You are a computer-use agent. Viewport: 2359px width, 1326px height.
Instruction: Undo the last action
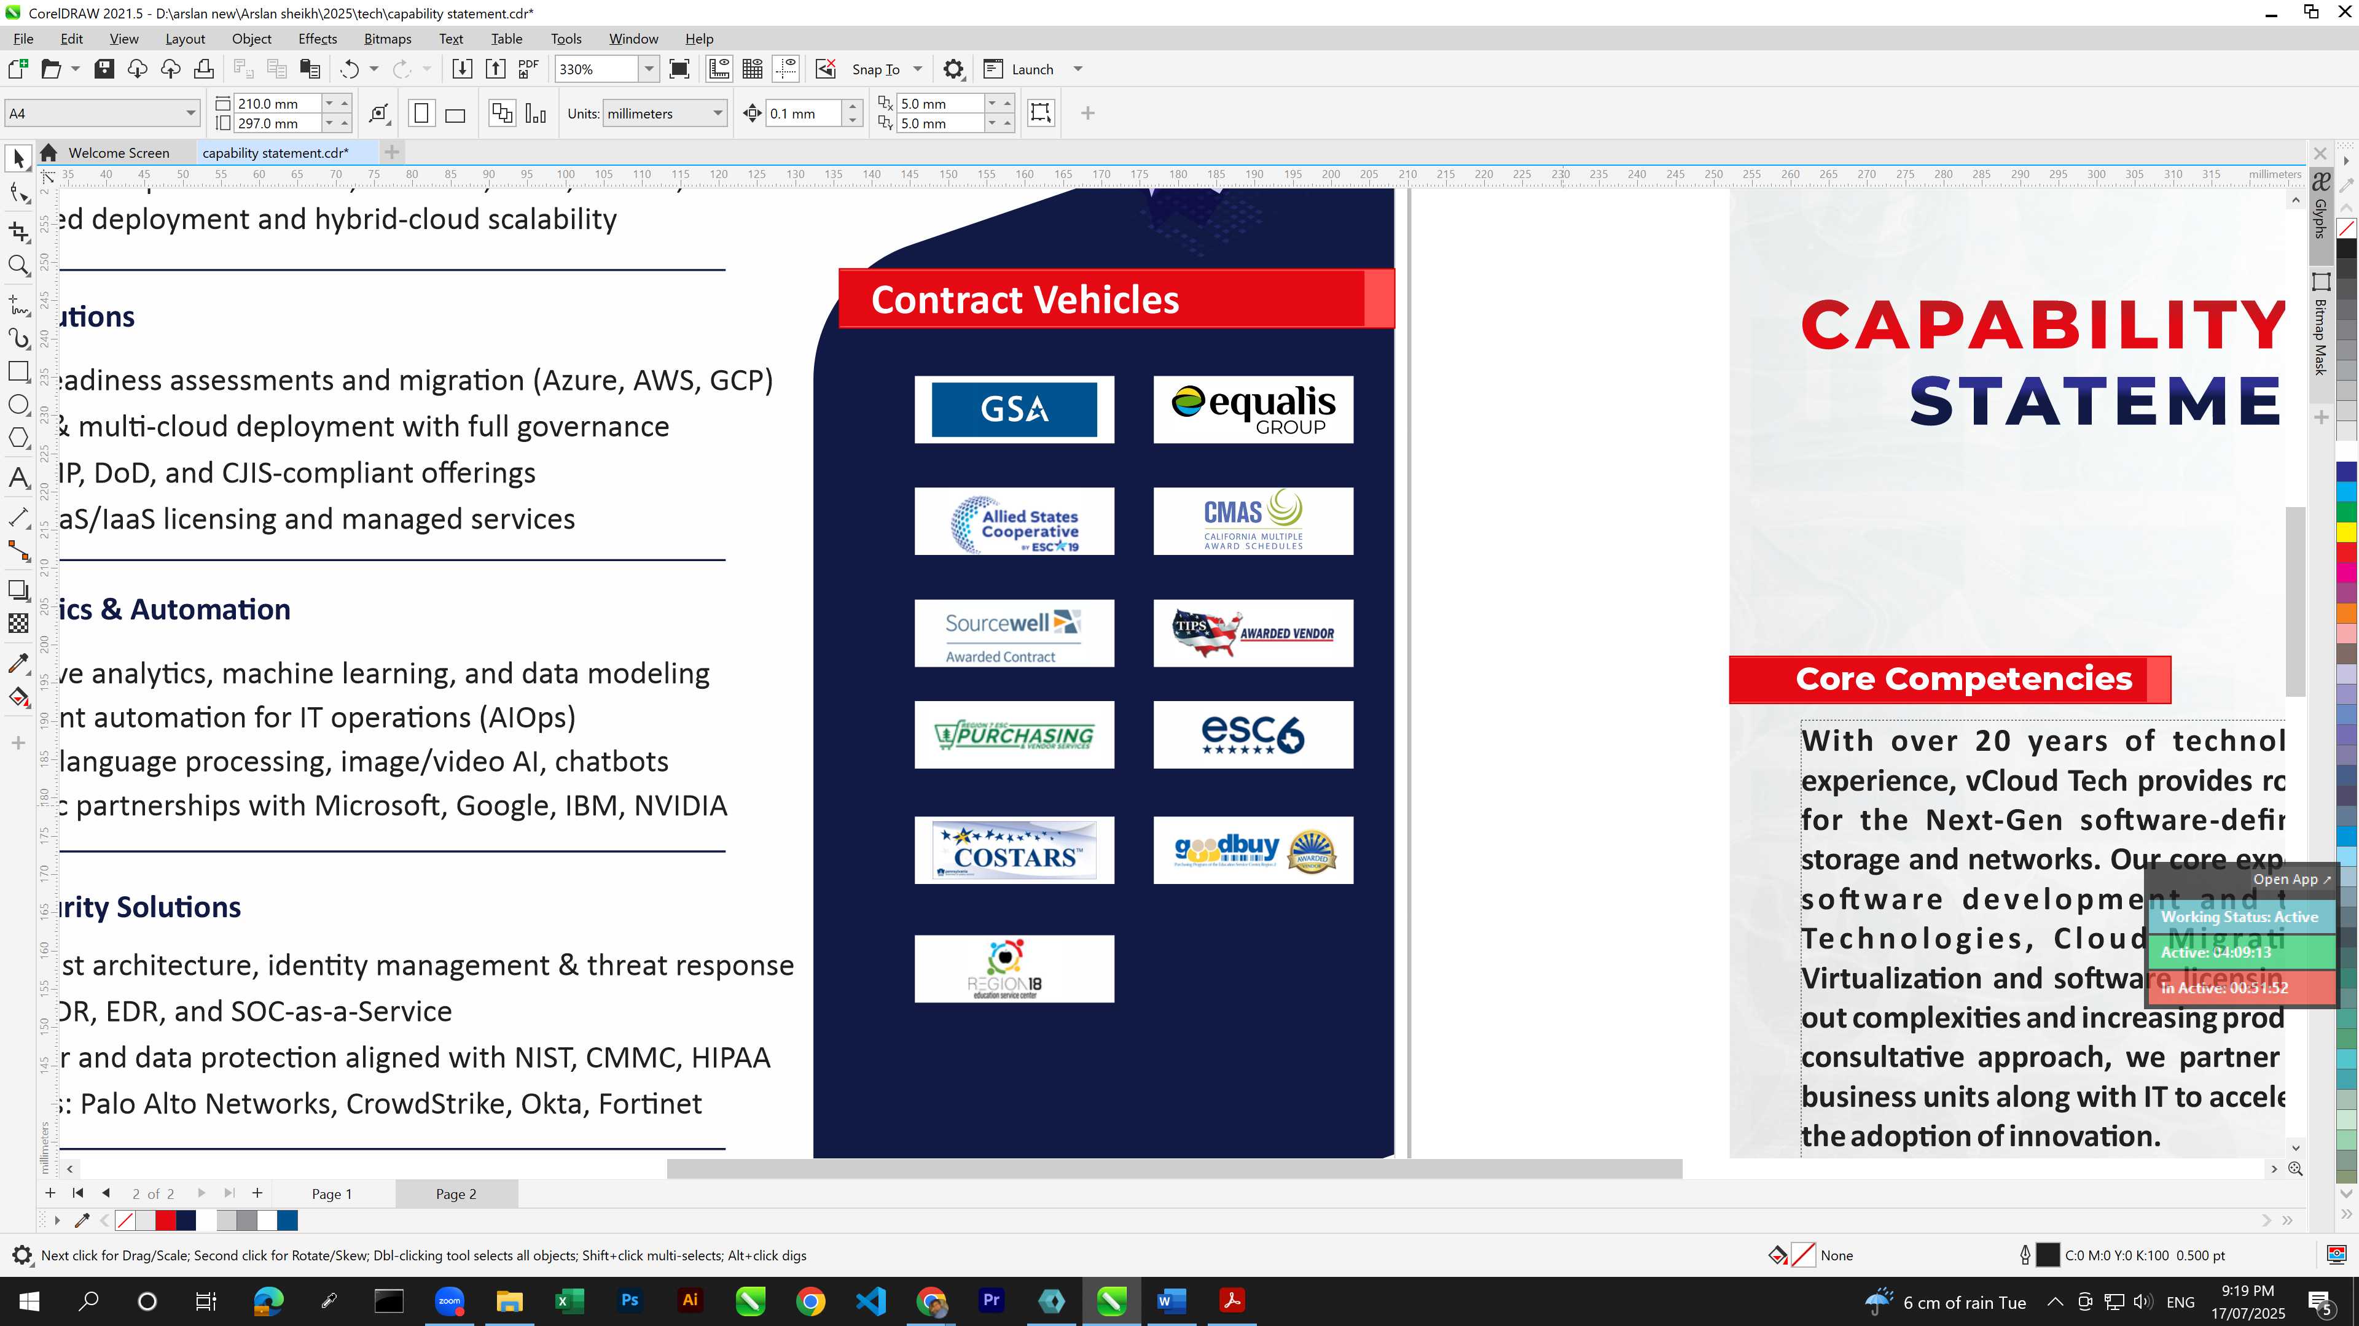[350, 69]
